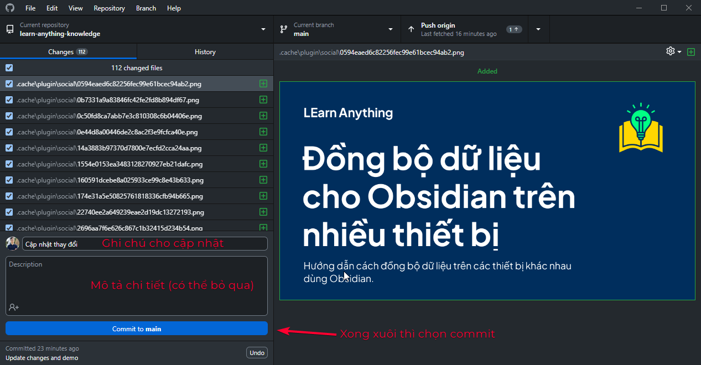Click added status icon for 1554e0153ea3483128270927eb21dafc.png
The image size is (701, 365).
263,164
